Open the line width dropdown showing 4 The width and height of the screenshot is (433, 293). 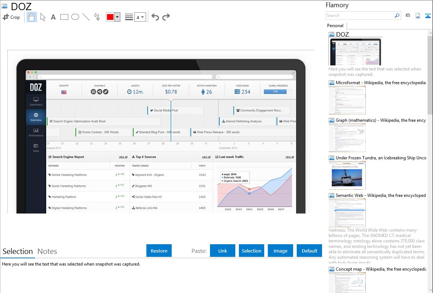point(140,17)
